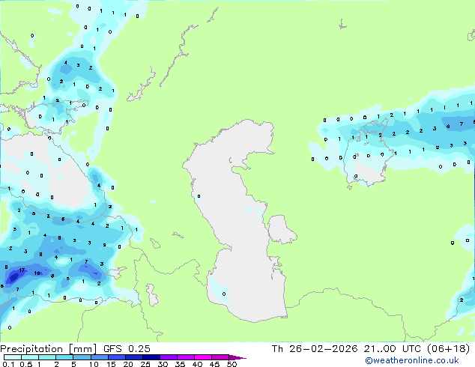
Task: Click the '0.5' legend scale label
Action: 26,364
